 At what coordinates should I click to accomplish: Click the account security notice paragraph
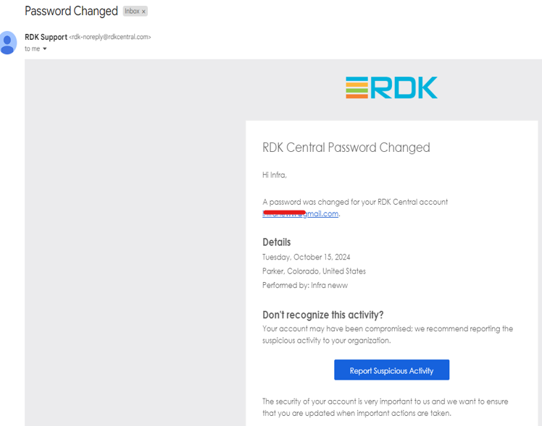point(387,407)
